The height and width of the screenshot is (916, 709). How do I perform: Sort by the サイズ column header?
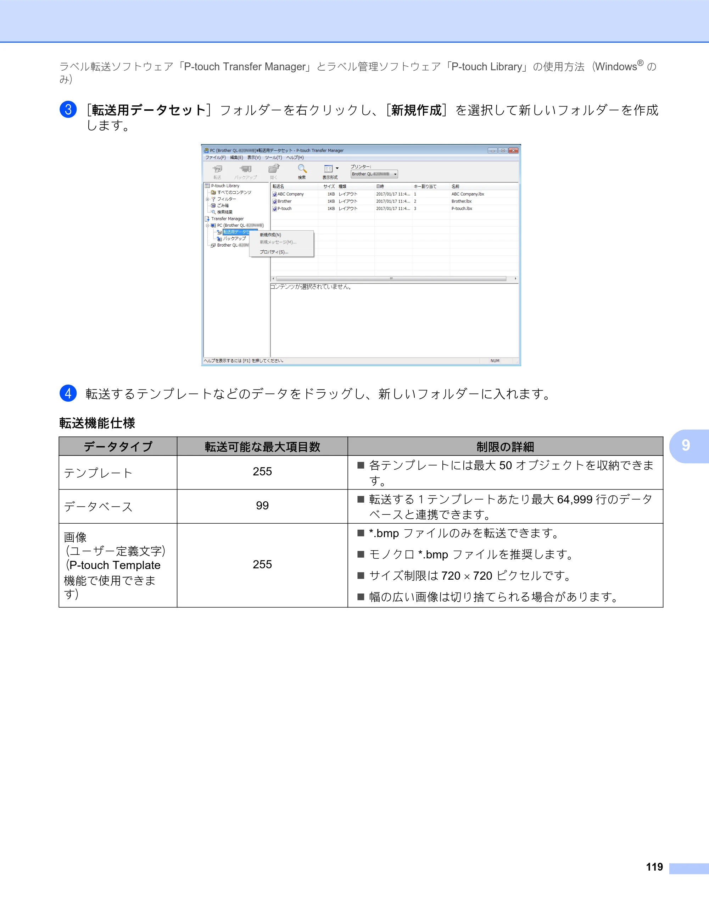point(327,187)
